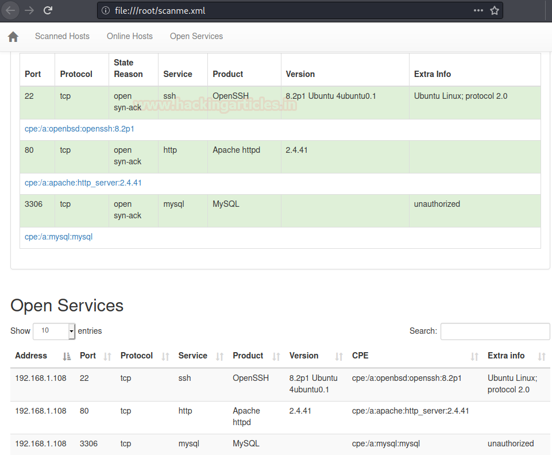Click the MySQL product cell in host table
The image size is (552, 459).
(244, 210)
